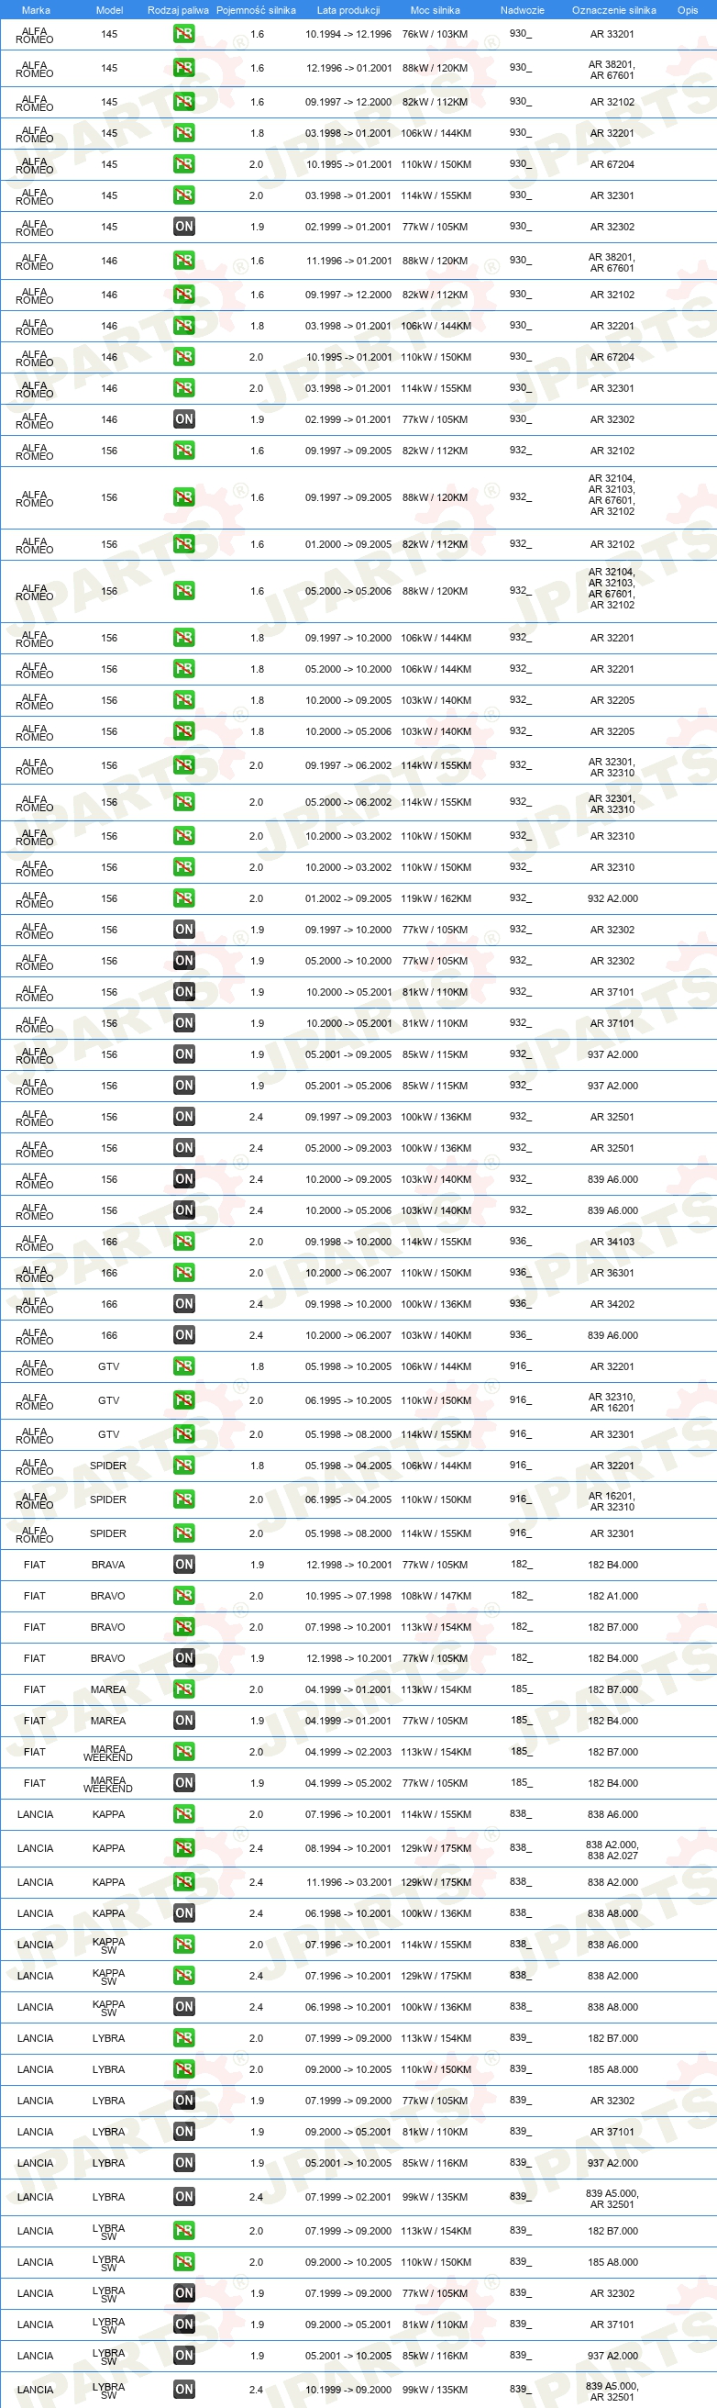The width and height of the screenshot is (717, 2408).
Task: Click petrol icon in Alfa 145 76kW row
Action: [184, 34]
